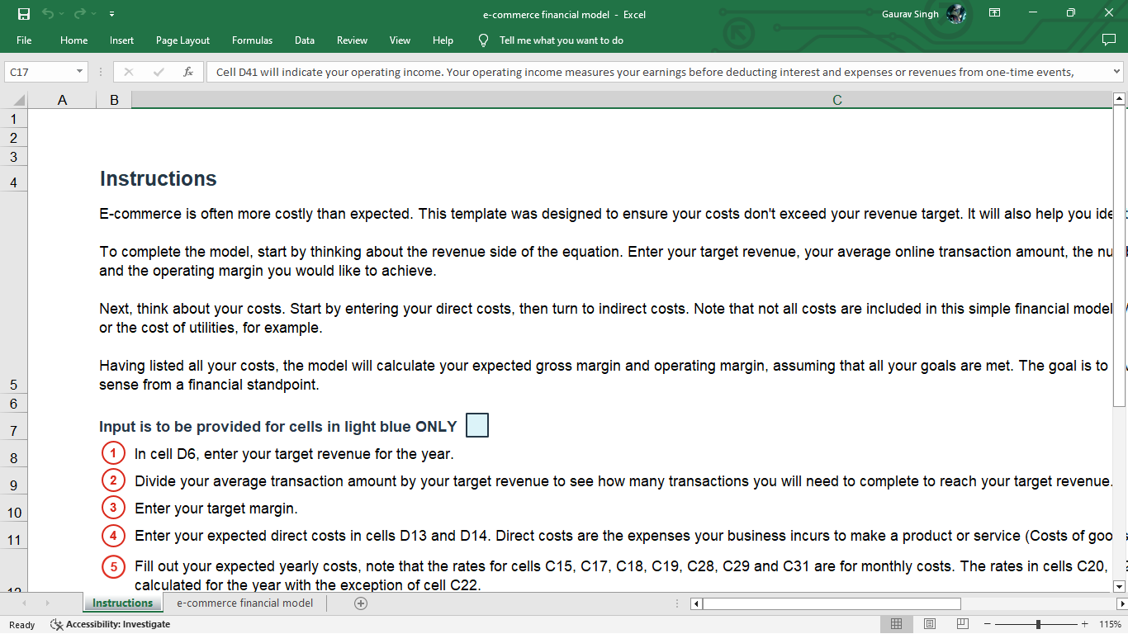Image resolution: width=1128 pixels, height=634 pixels.
Task: Add a new sheet with plus icon
Action: pos(360,603)
